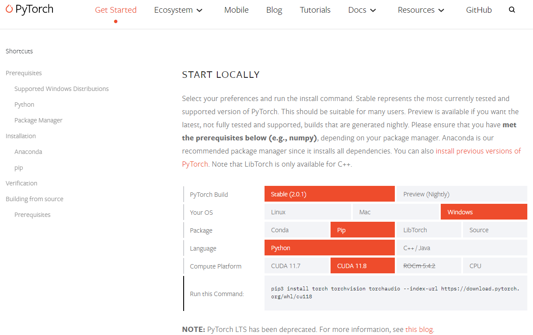Choose the C++ / Java language option
The image size is (533, 335).
tap(461, 248)
